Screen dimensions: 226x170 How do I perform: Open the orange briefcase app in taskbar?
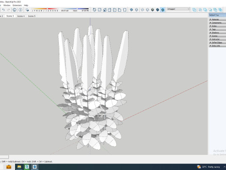(x=8, y=167)
